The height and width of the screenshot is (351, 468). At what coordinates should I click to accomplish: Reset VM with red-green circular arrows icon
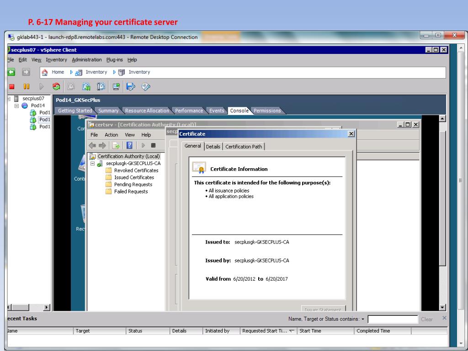[56, 86]
